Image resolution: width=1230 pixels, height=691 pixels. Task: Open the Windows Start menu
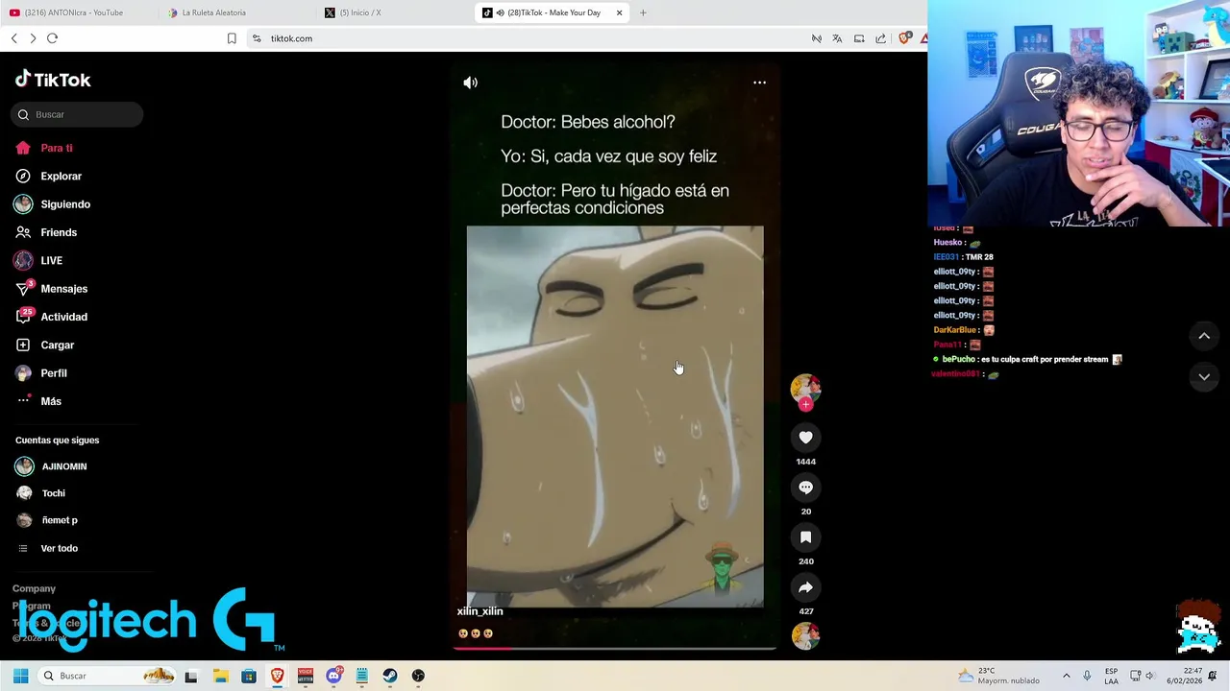coord(20,676)
